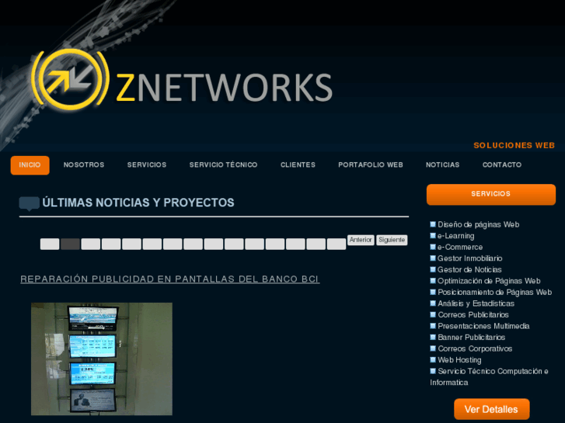Click the ZNETWORKS wordmark text
Viewport: 565px width, 423px height.
click(224, 88)
